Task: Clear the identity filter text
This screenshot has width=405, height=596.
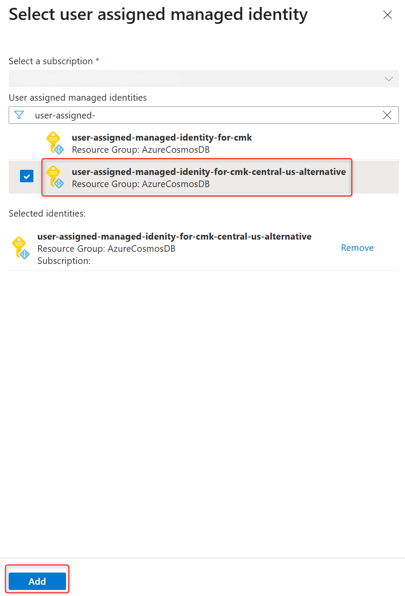Action: [387, 115]
